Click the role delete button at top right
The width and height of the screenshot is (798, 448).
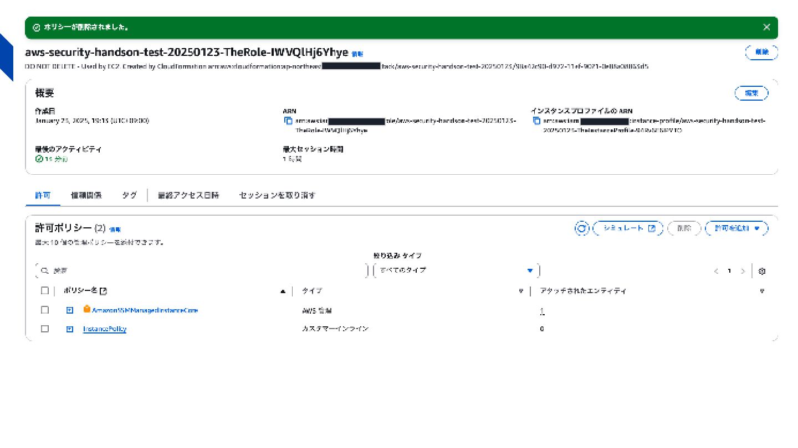[x=761, y=53]
